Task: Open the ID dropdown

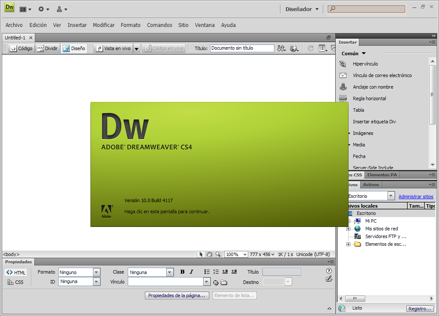Action: point(96,282)
